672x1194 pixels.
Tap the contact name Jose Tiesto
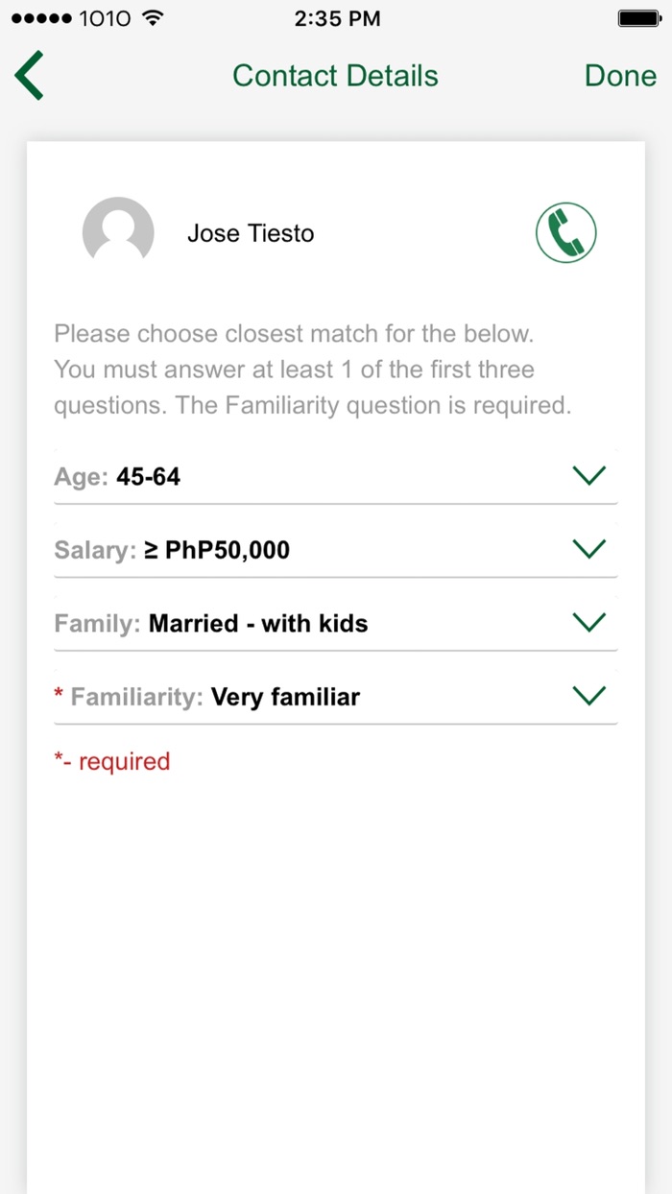click(x=251, y=233)
